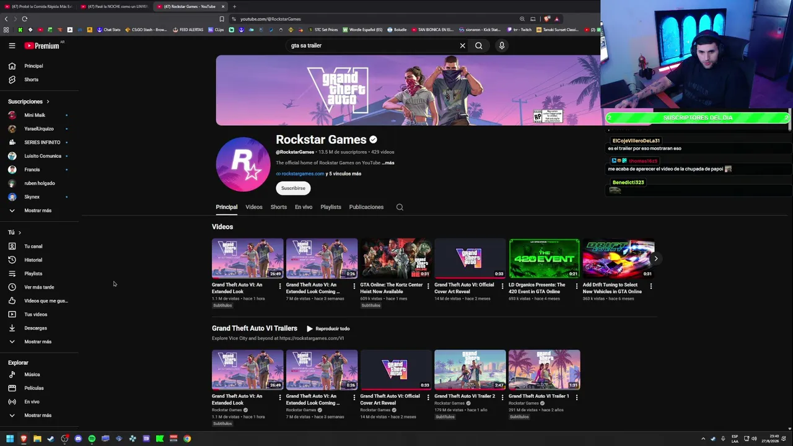The image size is (793, 446).
Task: Play the 420 Event video thumbnail
Action: [x=545, y=258]
